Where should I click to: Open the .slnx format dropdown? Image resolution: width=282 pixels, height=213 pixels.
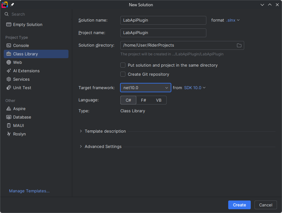[x=233, y=20]
